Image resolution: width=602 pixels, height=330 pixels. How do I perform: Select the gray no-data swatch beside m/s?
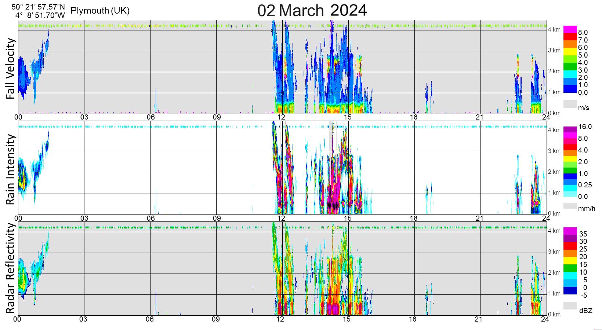click(x=570, y=104)
